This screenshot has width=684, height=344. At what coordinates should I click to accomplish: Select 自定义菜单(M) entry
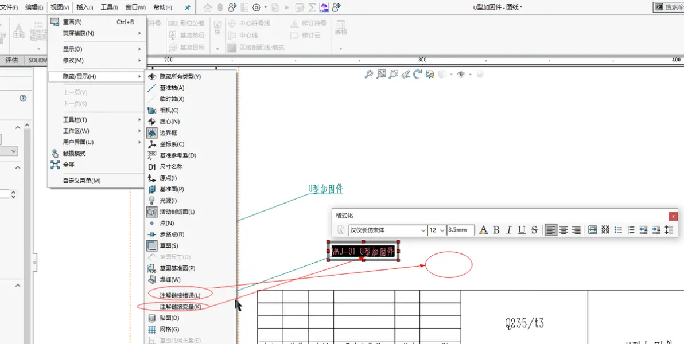(x=96, y=181)
